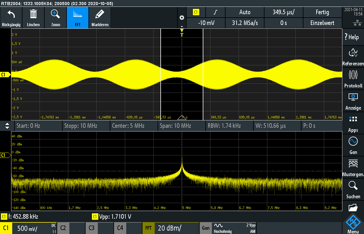The image size is (364, 234).
Task: Tap the triangle time reference marker at 0 s
Action: [182, 117]
